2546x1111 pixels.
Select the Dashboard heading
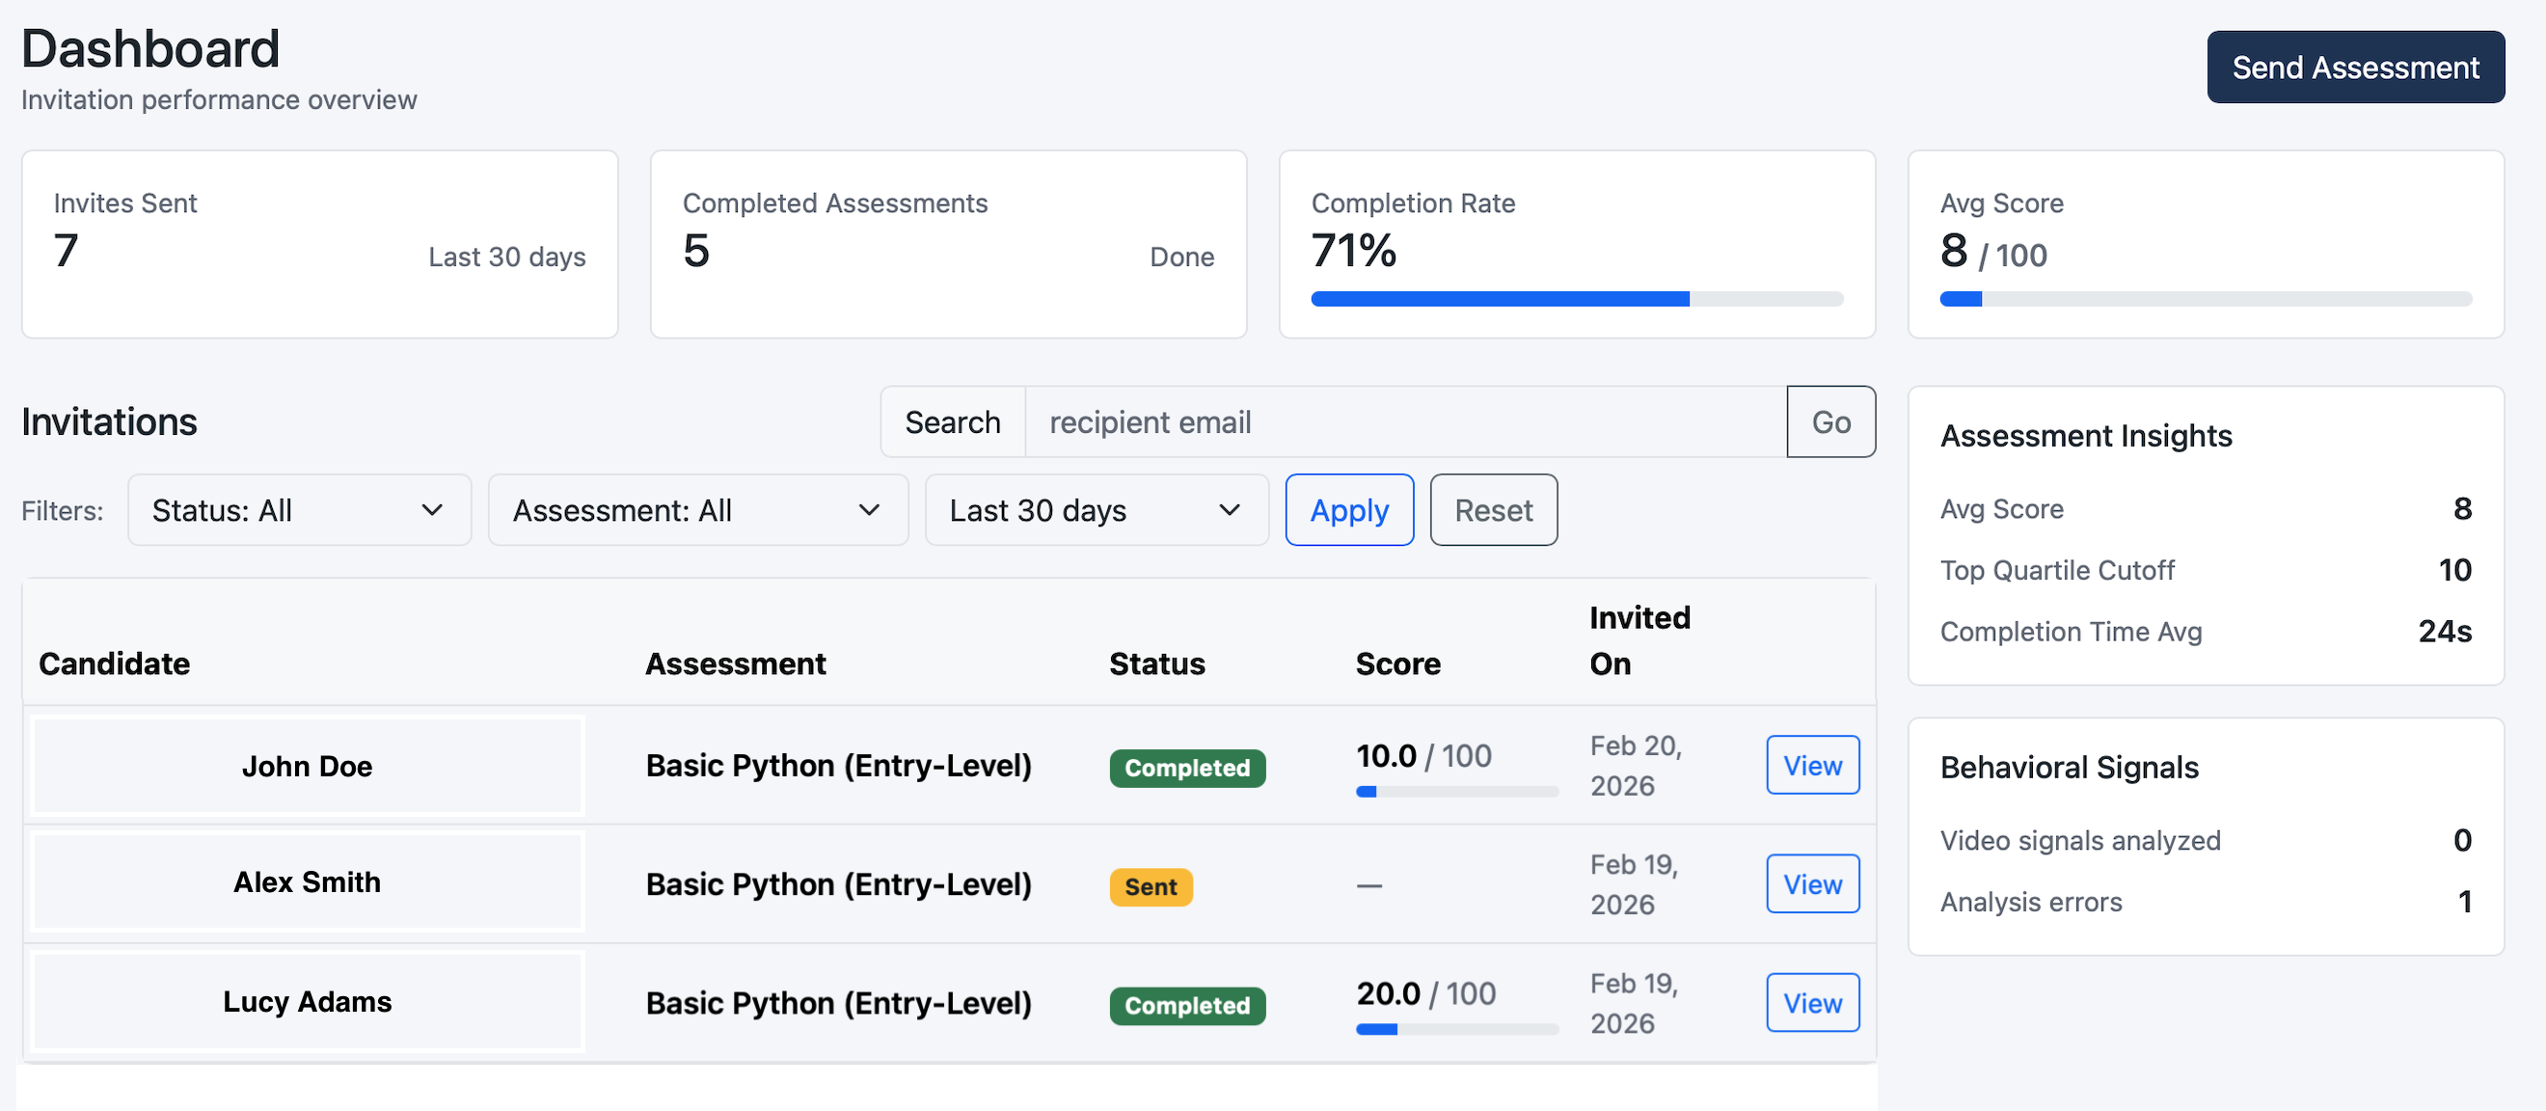tap(149, 46)
